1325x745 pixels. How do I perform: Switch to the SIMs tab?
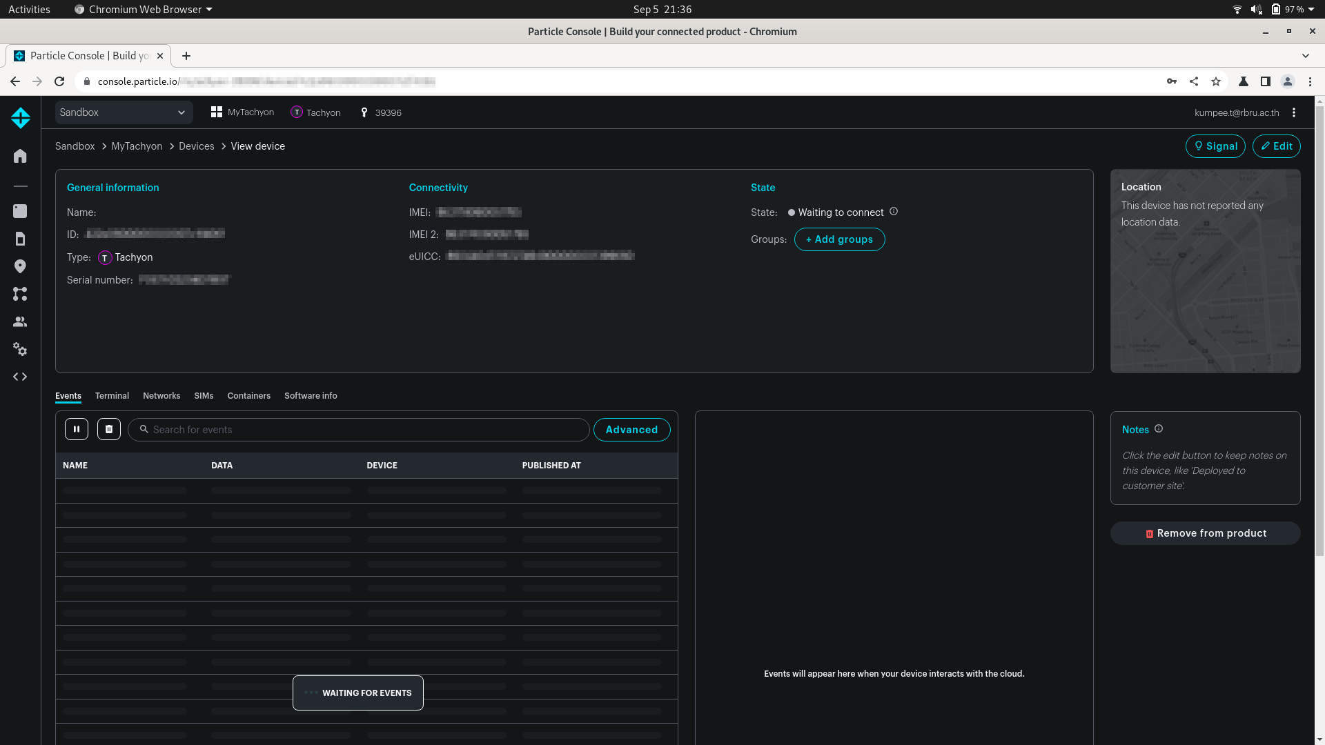pos(204,396)
